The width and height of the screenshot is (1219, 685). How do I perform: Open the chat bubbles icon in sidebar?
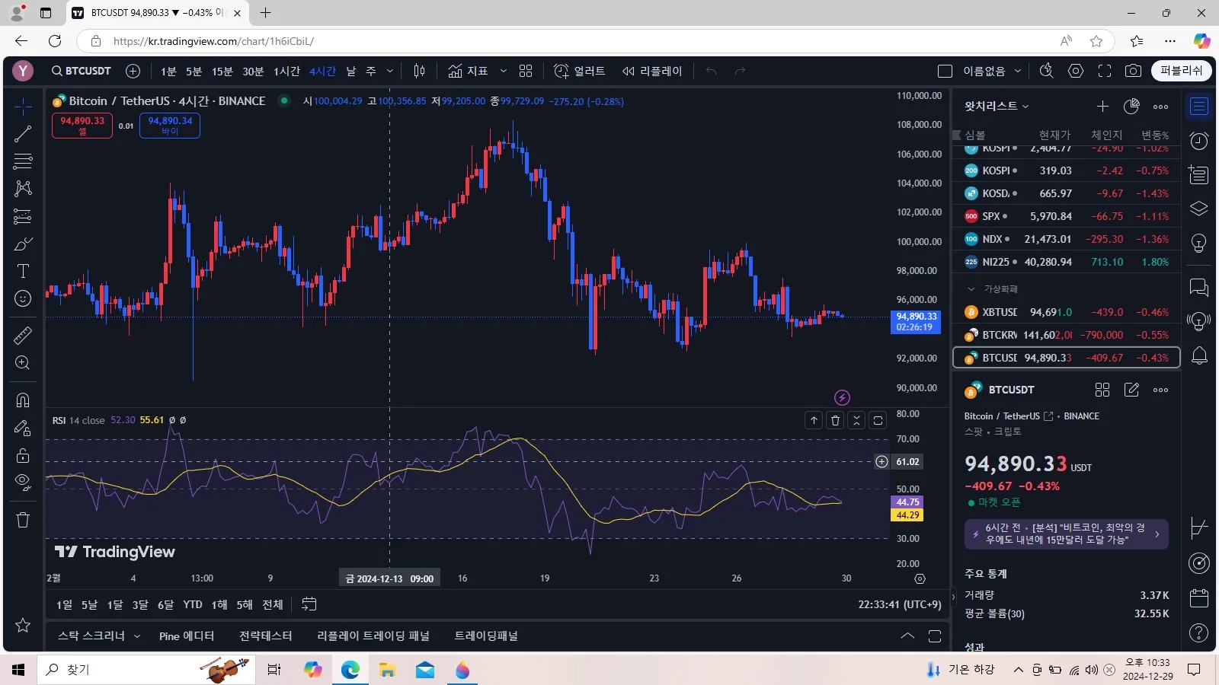click(x=1199, y=287)
